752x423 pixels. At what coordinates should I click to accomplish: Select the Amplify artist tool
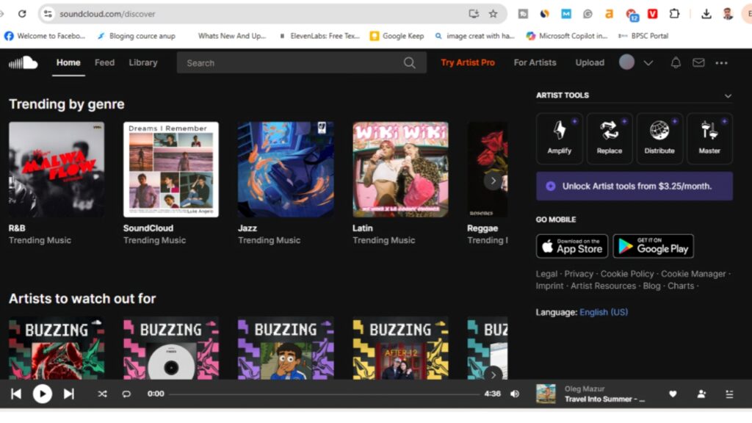click(559, 138)
